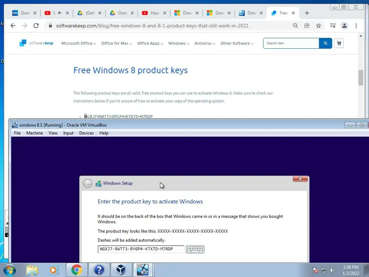The width and height of the screenshot is (369, 277).
Task: Open the Help question mark taskbar icon
Action: coord(99,270)
